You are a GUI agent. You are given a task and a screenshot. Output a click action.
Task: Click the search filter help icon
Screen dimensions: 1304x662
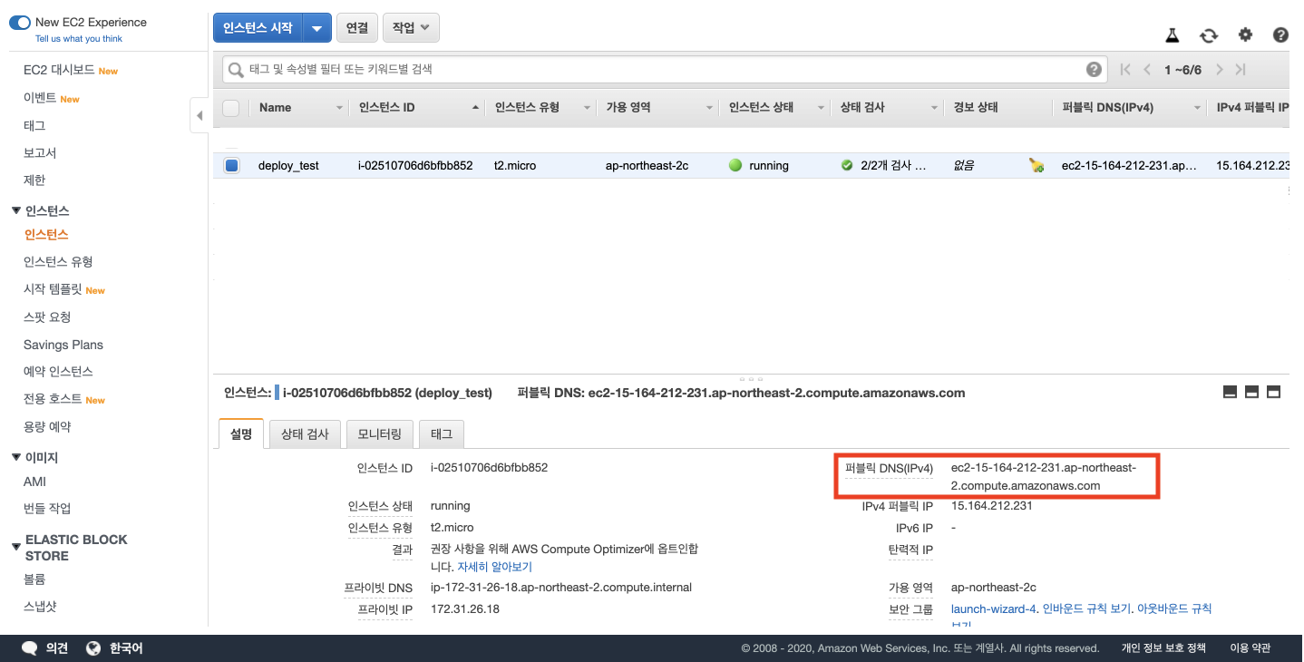coord(1095,69)
